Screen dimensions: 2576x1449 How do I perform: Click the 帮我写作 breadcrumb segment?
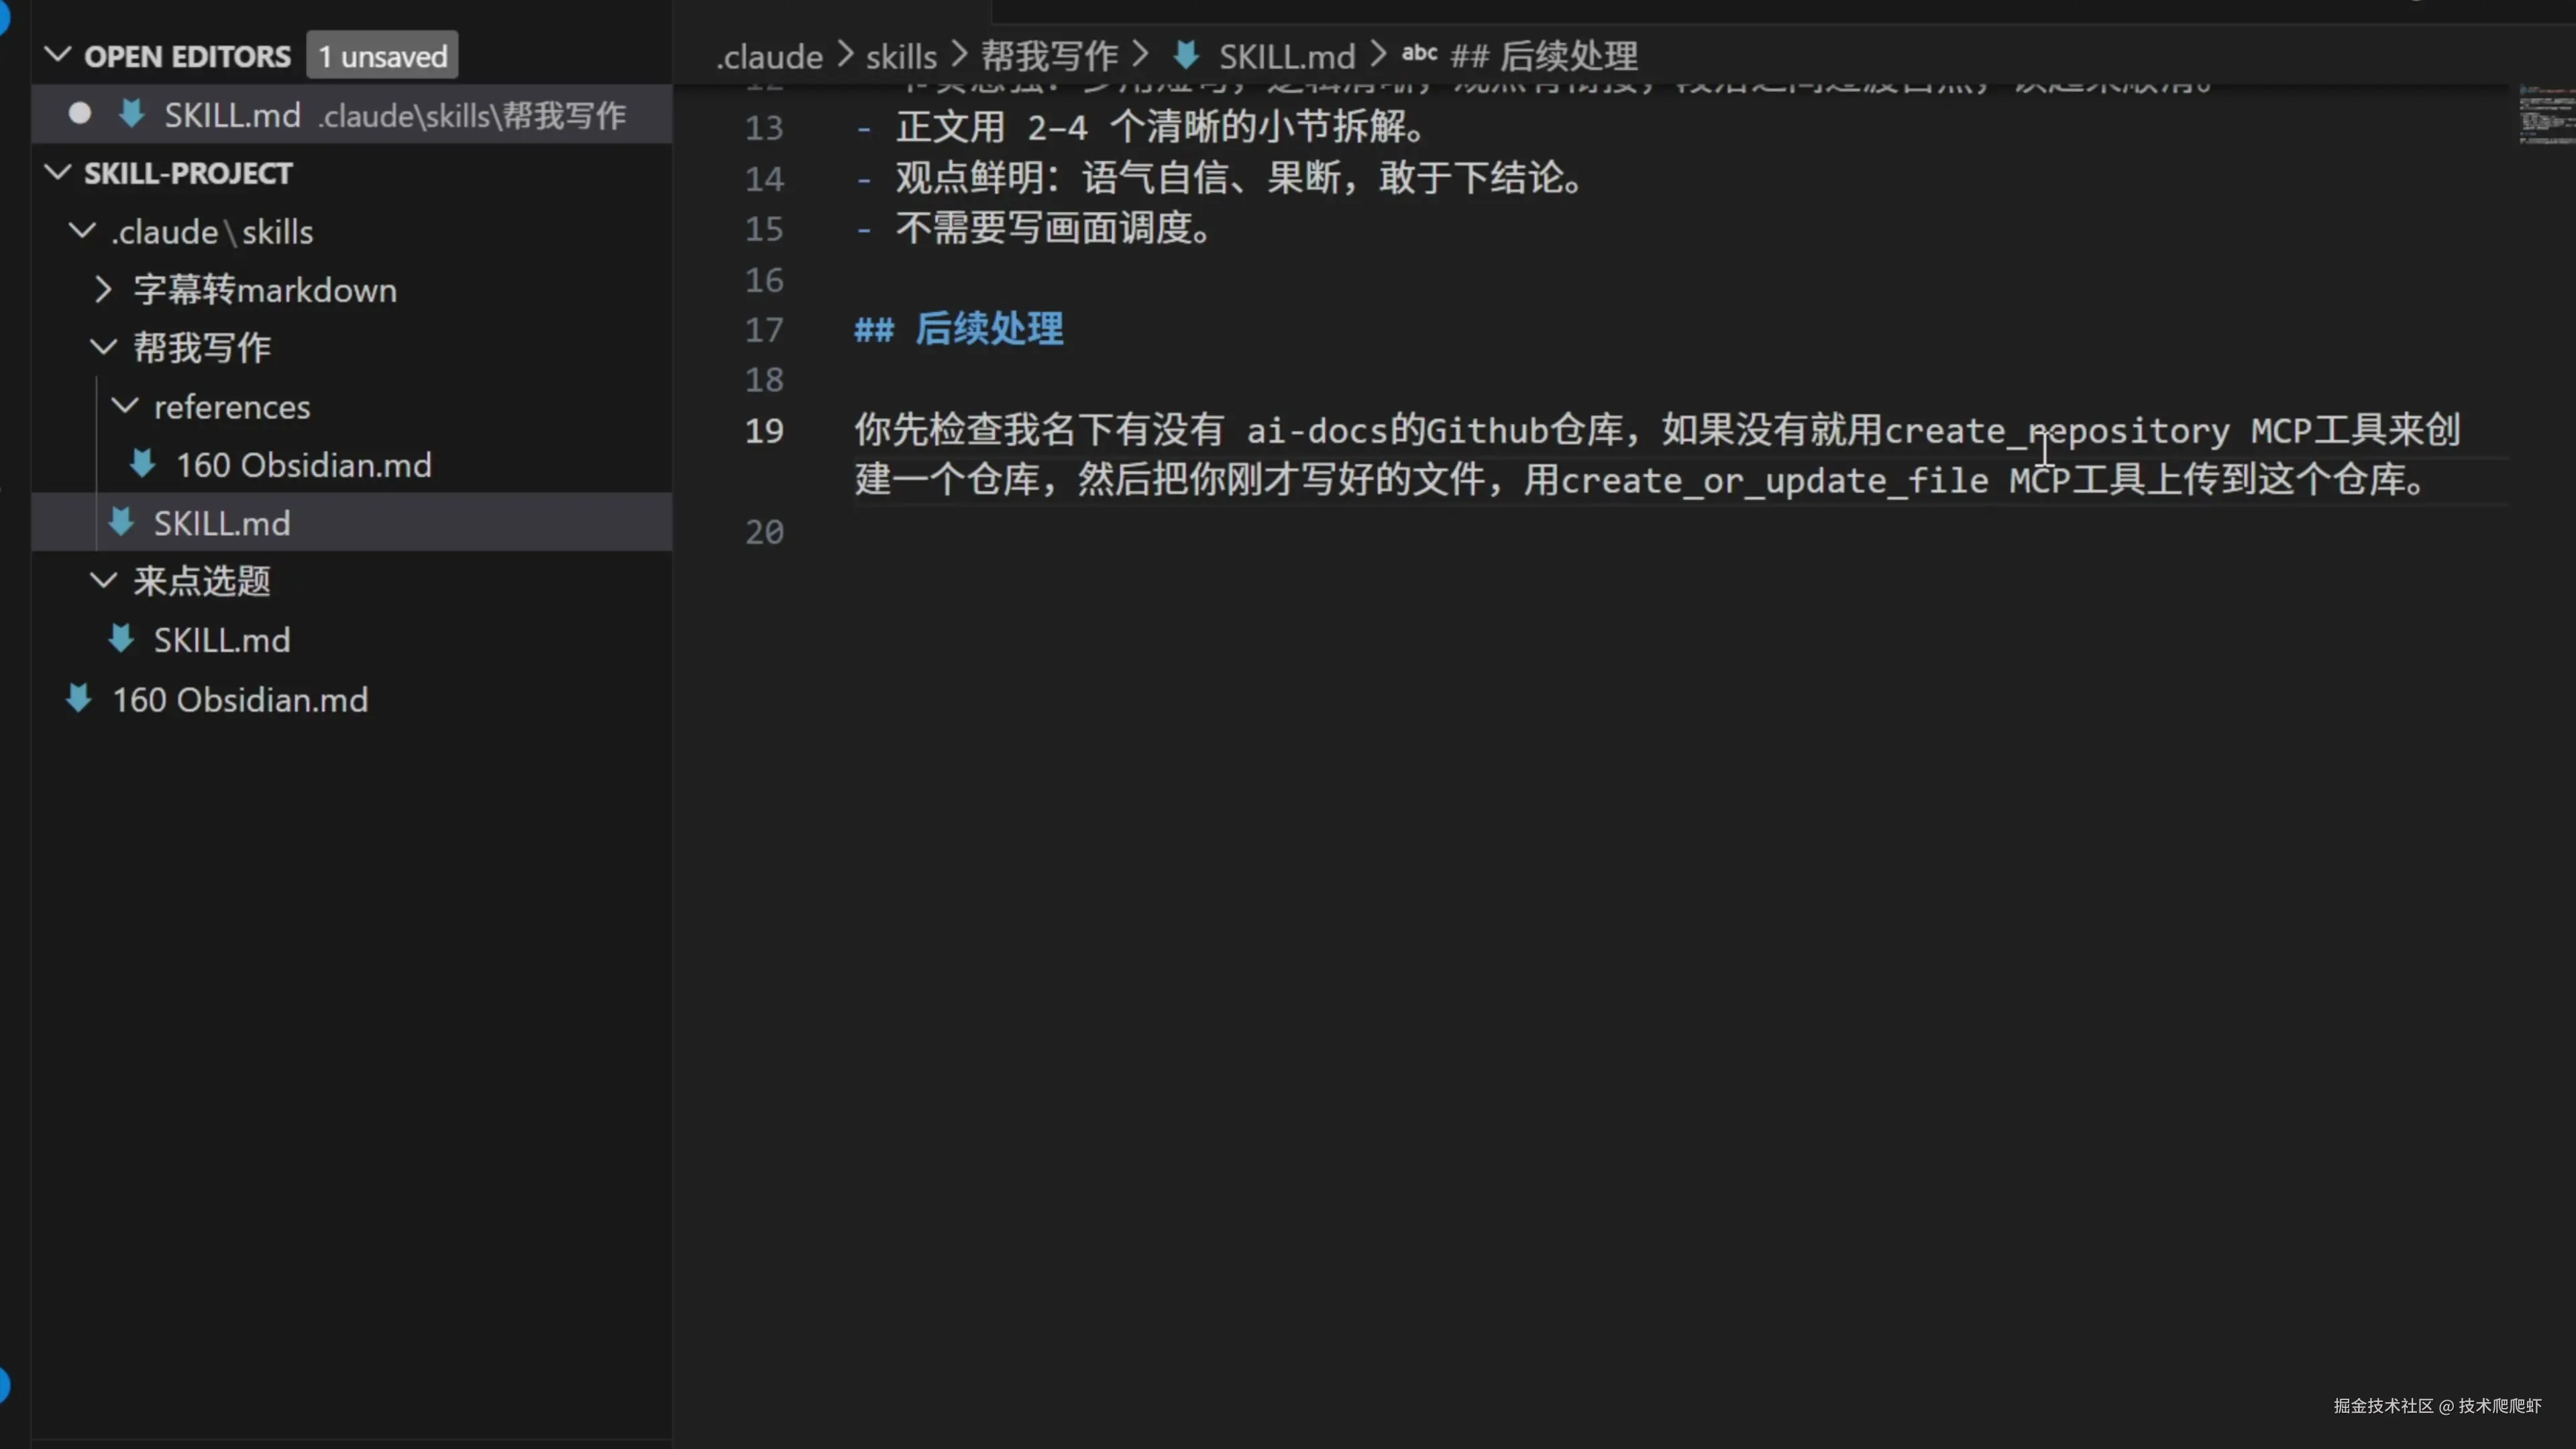[x=1049, y=57]
